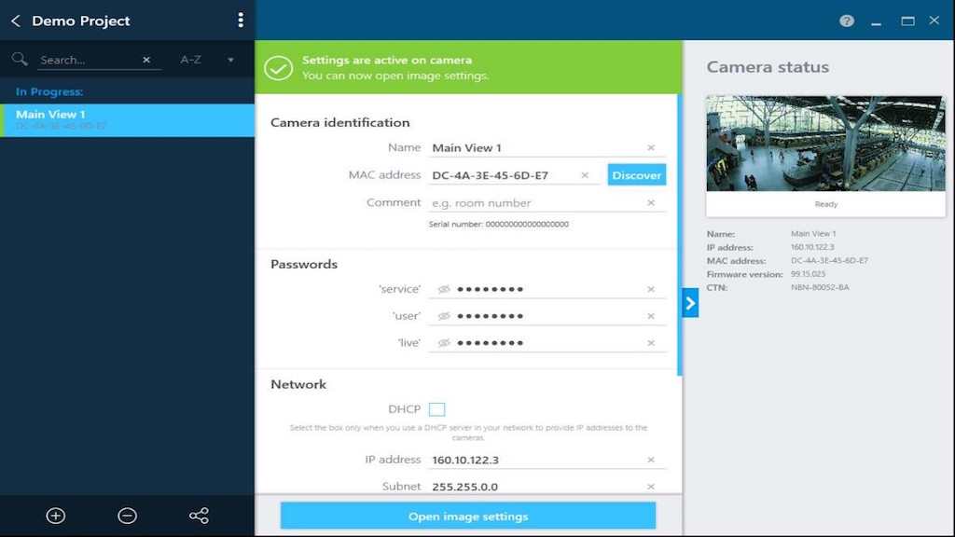Click the back arrow beside Demo Project

pos(16,21)
